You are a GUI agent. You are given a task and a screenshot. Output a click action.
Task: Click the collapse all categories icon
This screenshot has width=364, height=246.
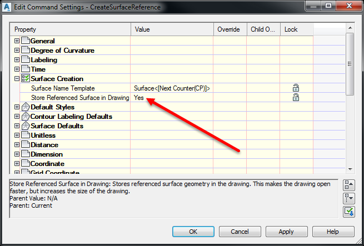348,185
